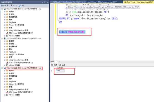The width and height of the screenshot is (154, 102).
Task: Click the GO statement in the editor
Action: [x=60, y=22]
